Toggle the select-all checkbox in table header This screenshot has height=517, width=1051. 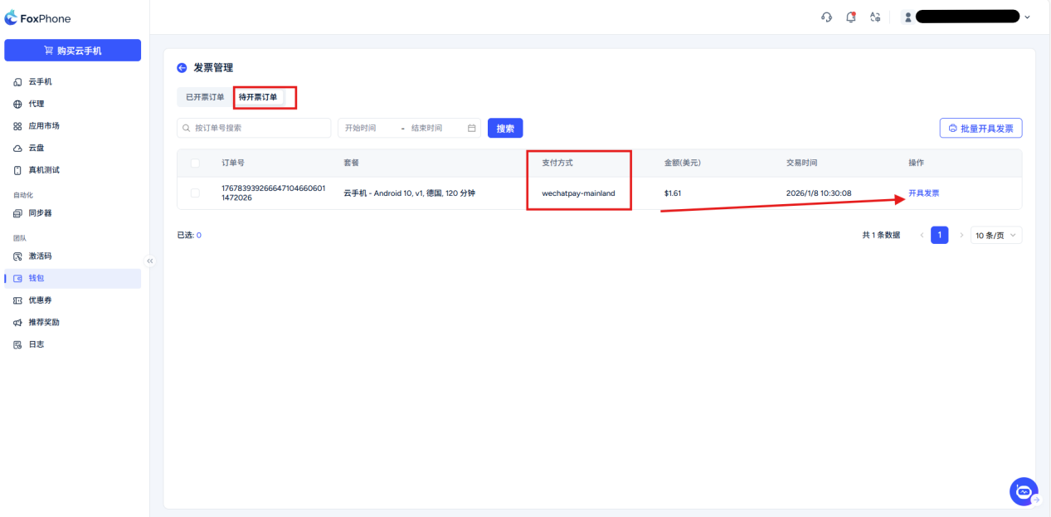tap(196, 163)
